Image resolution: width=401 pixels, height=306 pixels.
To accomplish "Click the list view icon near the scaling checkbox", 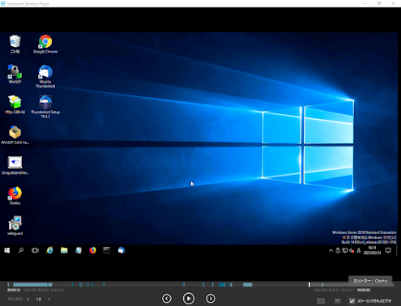I will 338,300.
